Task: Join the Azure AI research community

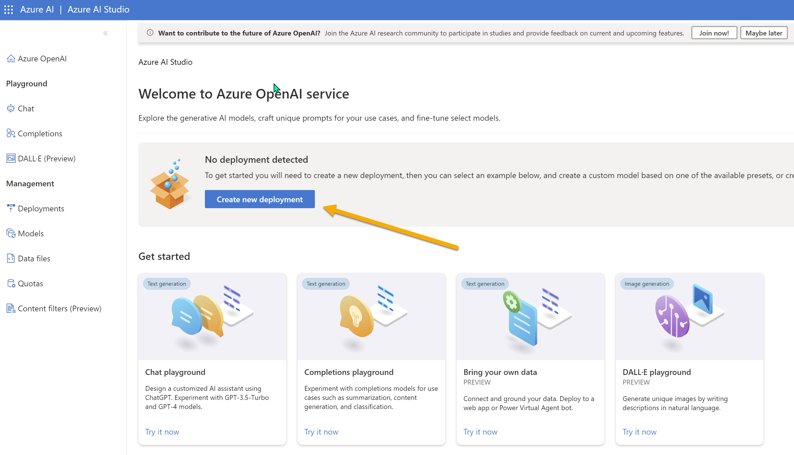Action: pyautogui.click(x=714, y=32)
